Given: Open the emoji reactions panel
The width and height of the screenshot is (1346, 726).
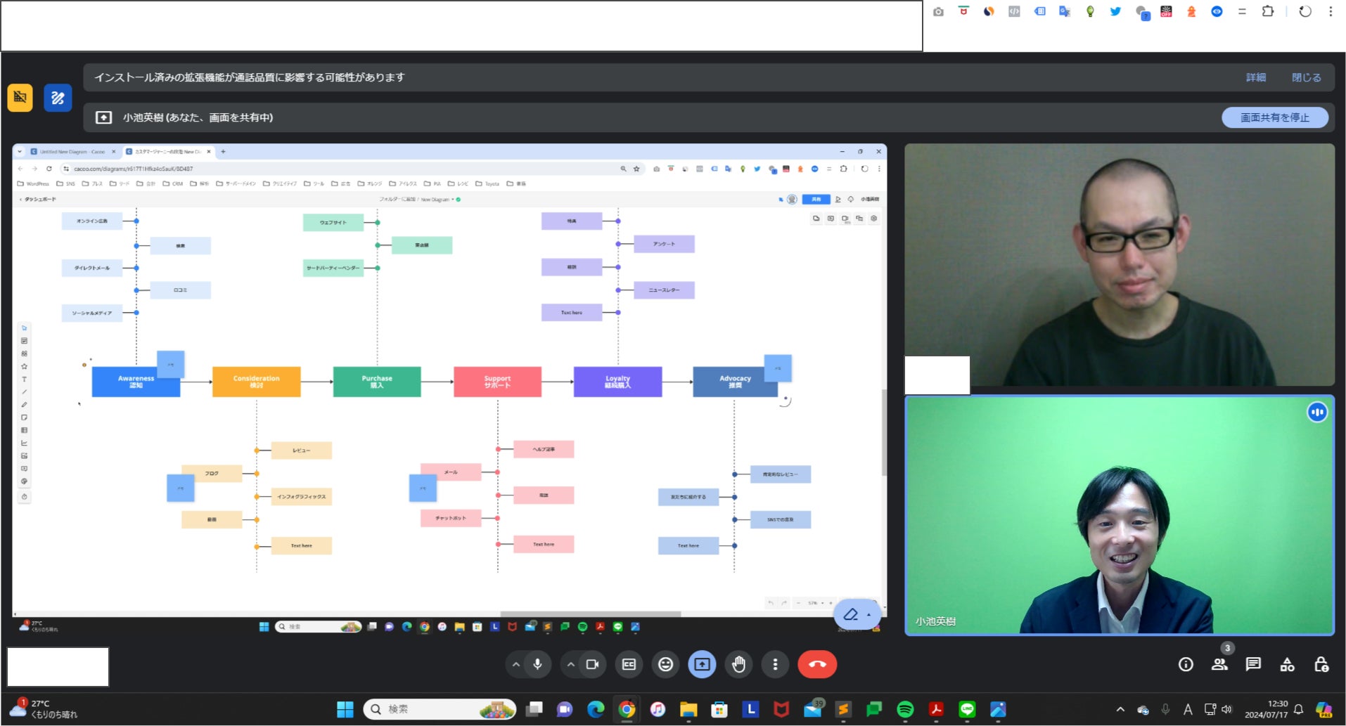Looking at the screenshot, I should click(x=665, y=664).
